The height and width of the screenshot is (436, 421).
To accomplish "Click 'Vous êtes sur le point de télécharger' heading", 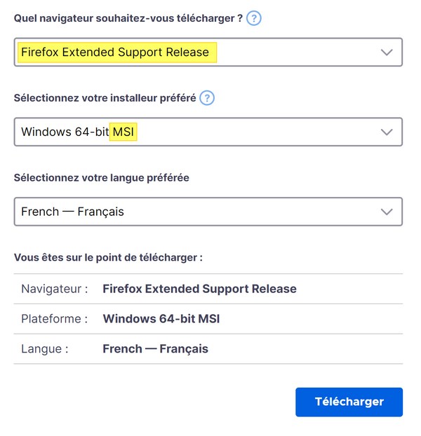I will [108, 257].
